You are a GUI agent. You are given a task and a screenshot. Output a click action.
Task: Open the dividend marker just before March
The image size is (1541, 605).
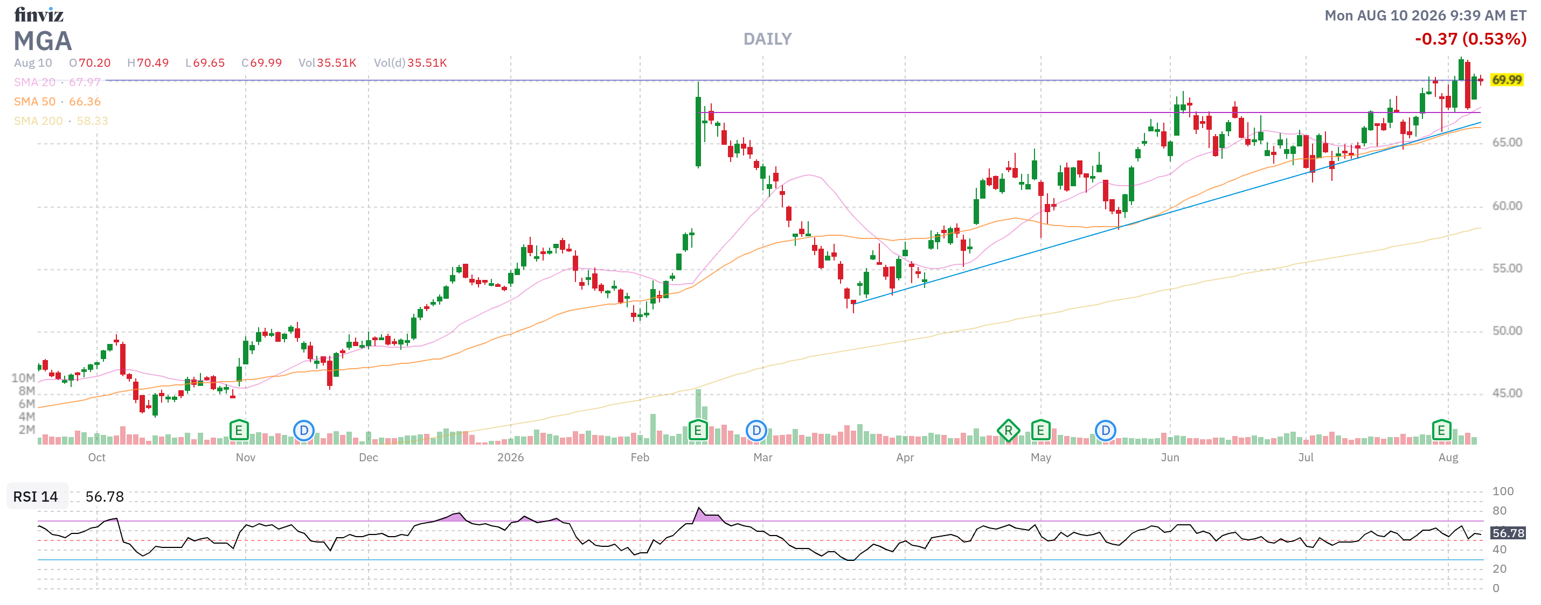[x=756, y=431]
